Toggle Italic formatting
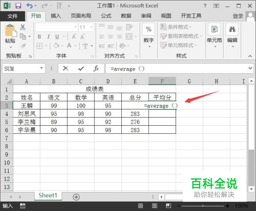 point(48,37)
